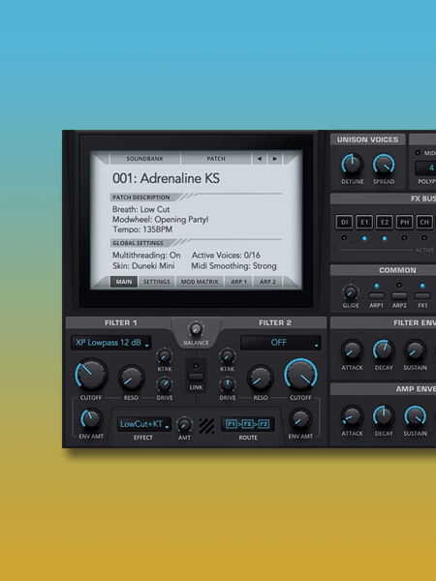Select the PH effect slot in FX Bus
Image resolution: width=436 pixels, height=581 pixels.
coord(404,222)
